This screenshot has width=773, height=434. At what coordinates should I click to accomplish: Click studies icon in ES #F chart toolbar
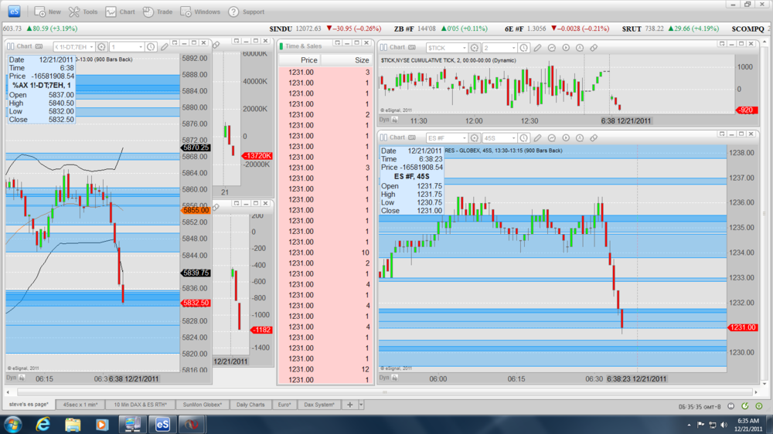click(552, 138)
